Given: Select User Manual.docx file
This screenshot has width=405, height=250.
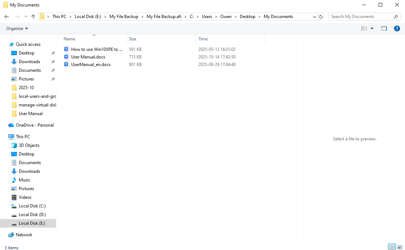Looking at the screenshot, I should pyautogui.click(x=88, y=57).
